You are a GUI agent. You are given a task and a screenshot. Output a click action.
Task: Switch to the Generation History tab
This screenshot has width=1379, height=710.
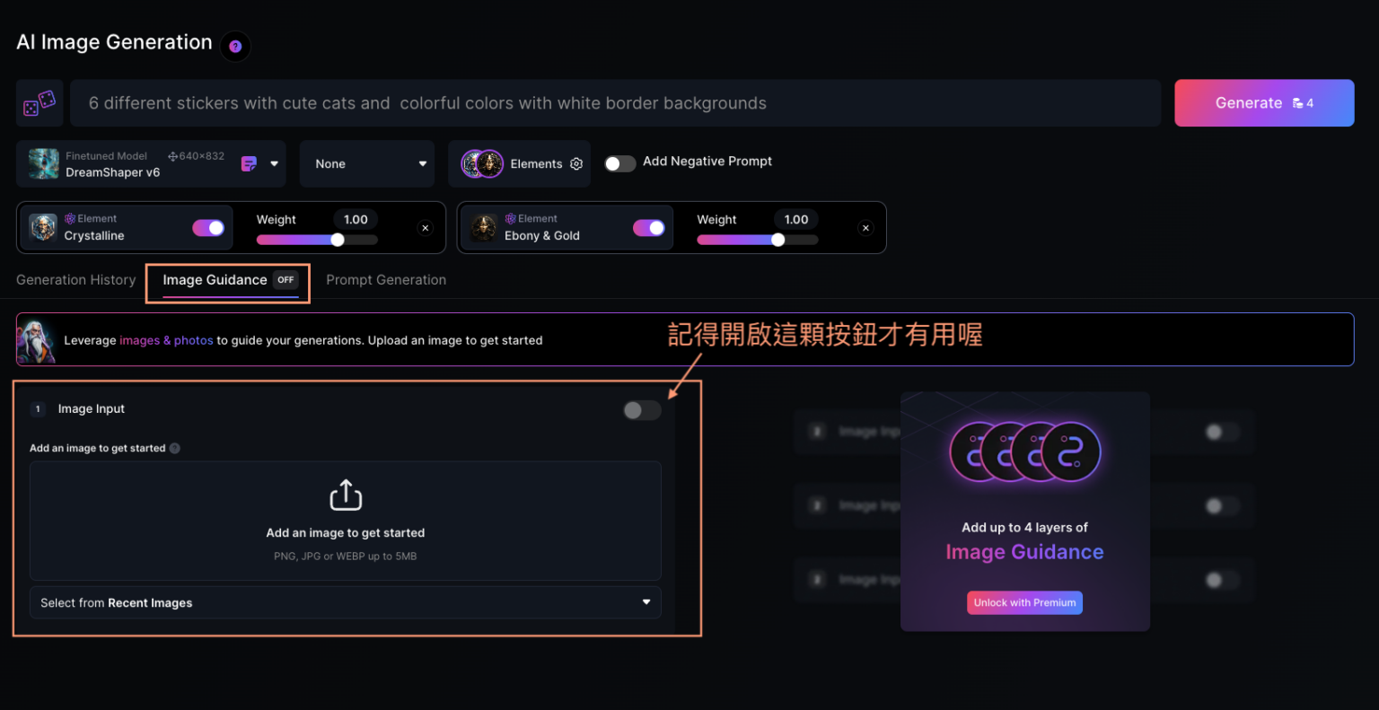76,280
